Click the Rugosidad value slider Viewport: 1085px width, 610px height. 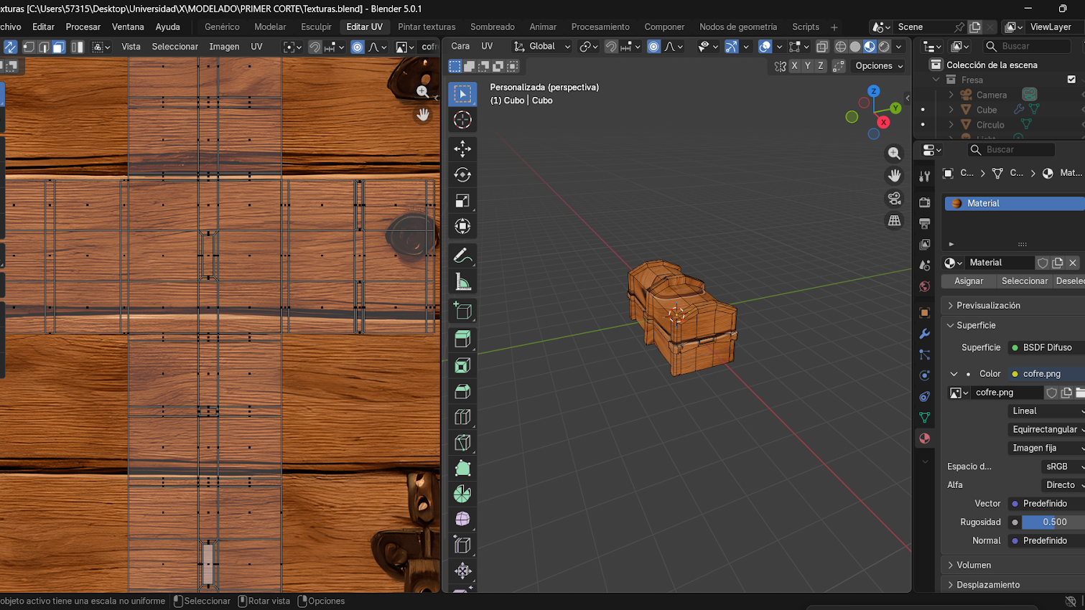1053,522
